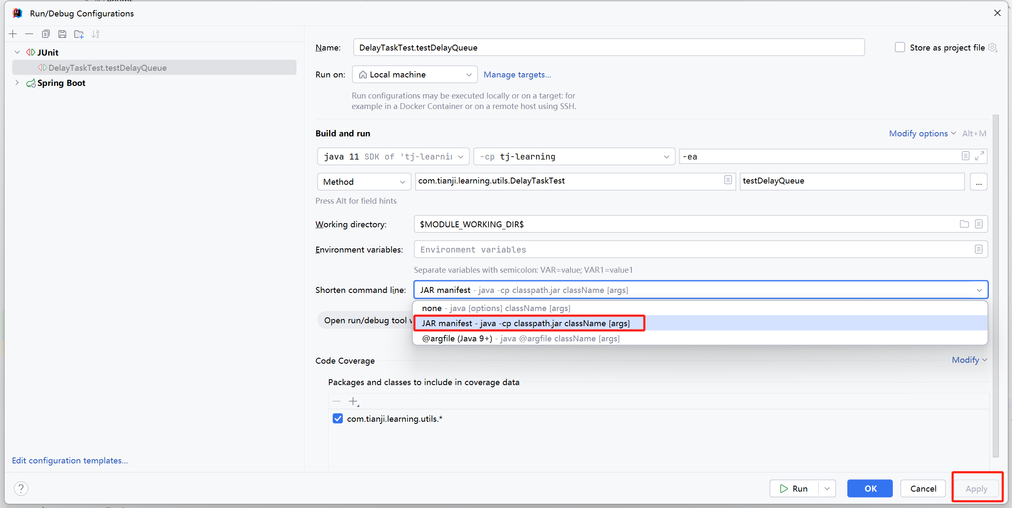Screen dimensions: 1012x508
Task: Click the Create New Folder icon
Action: click(x=79, y=34)
